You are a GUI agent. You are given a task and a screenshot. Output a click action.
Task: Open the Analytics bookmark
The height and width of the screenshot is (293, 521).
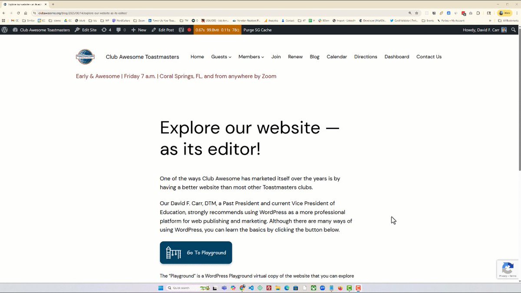pyautogui.click(x=271, y=20)
